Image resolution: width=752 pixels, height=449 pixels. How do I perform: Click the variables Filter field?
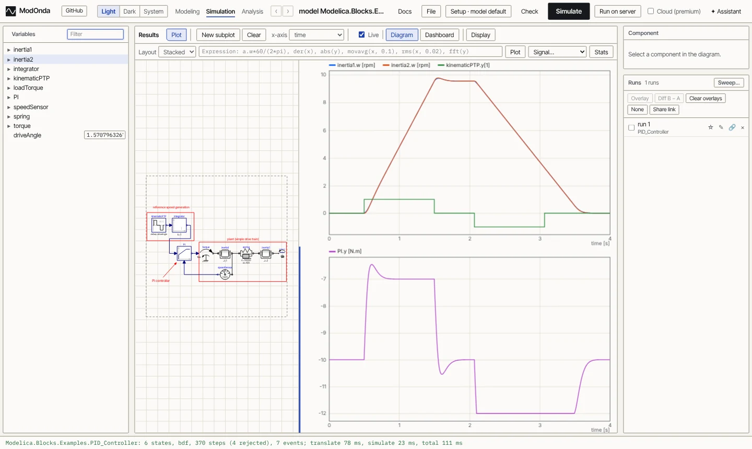point(96,34)
